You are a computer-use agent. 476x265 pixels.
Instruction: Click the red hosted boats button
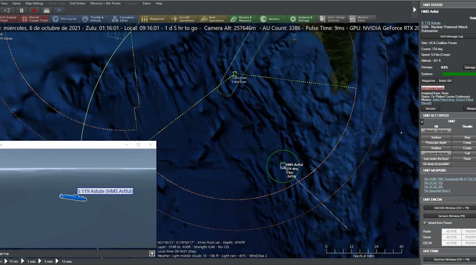click(433, 88)
